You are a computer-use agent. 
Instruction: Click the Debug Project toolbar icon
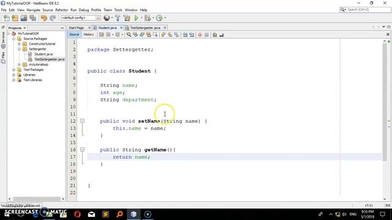(x=148, y=18)
